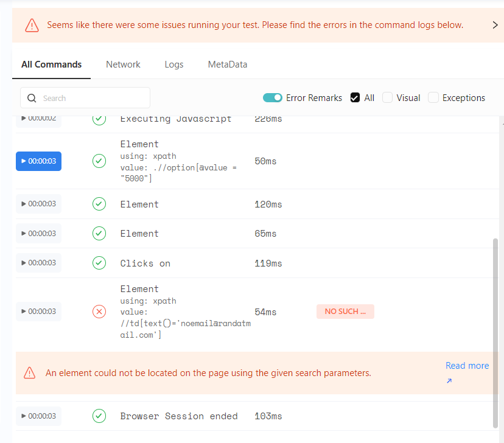Enable the Exceptions checkbox
The height and width of the screenshot is (443, 504).
click(434, 97)
